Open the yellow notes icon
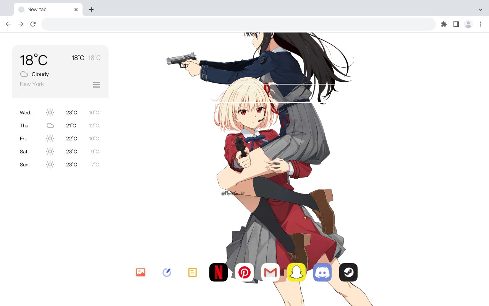This screenshot has height=306, width=489. pos(193,272)
